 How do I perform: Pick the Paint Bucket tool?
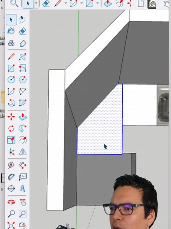coord(11,31)
